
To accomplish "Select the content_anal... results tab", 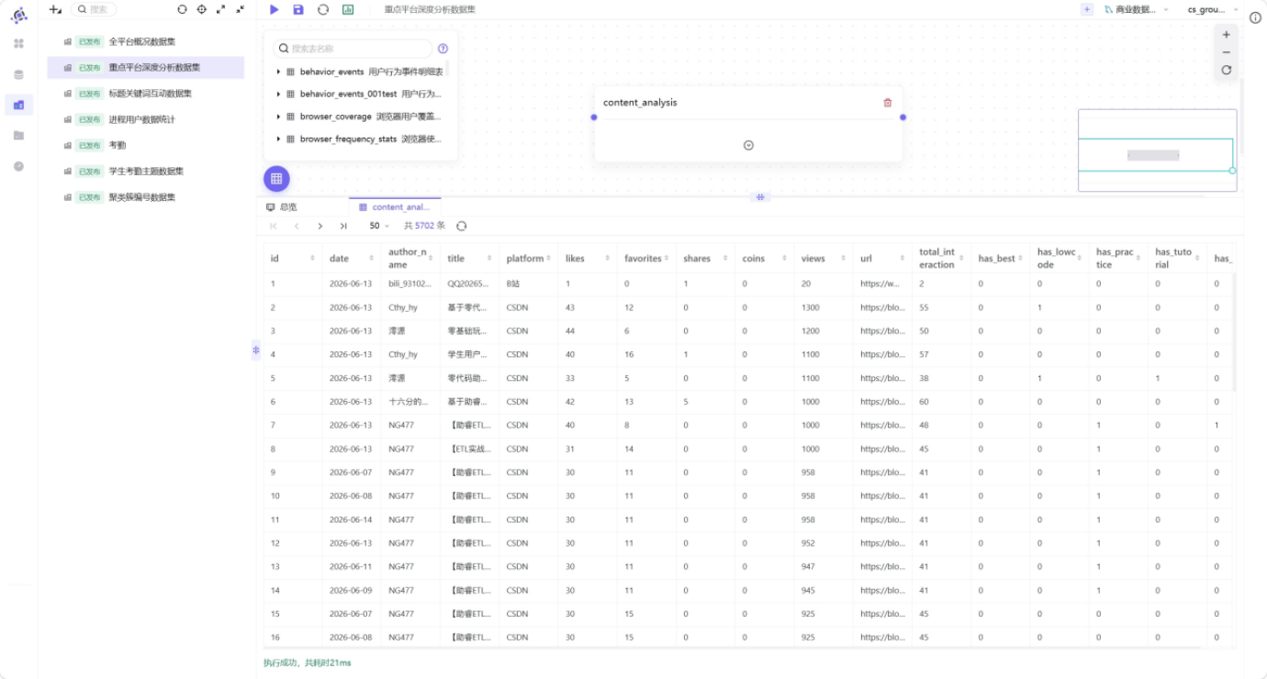I will 395,207.
